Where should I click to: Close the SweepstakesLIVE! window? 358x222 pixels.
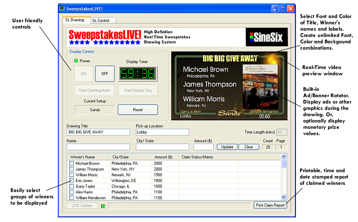click(x=290, y=9)
